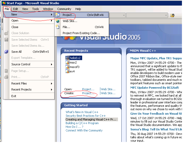Image resolution: width=183 pixels, height=143 pixels.
Task: Click the Create: Web Site... link
Action: click(x=108, y=93)
